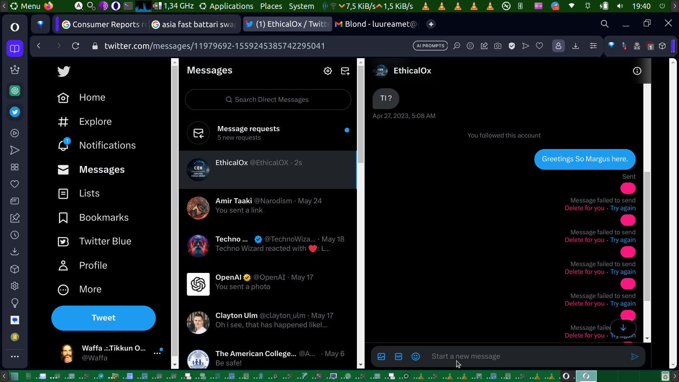The height and width of the screenshot is (382, 679).
Task: Click the panel volume speaker icon
Action: (620, 6)
